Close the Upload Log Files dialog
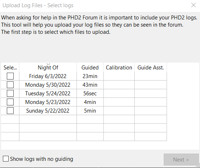The height and width of the screenshot is (168, 200). pyautogui.click(x=194, y=5)
